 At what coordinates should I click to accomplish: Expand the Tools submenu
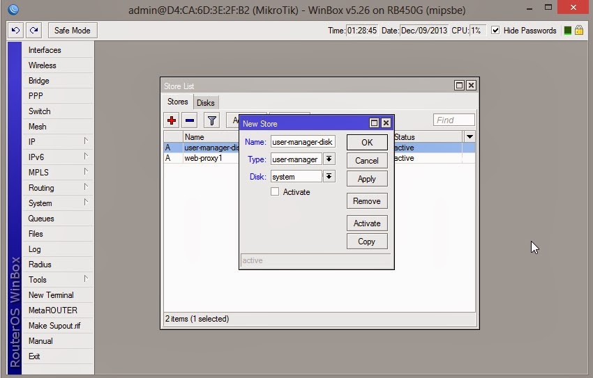(57, 280)
